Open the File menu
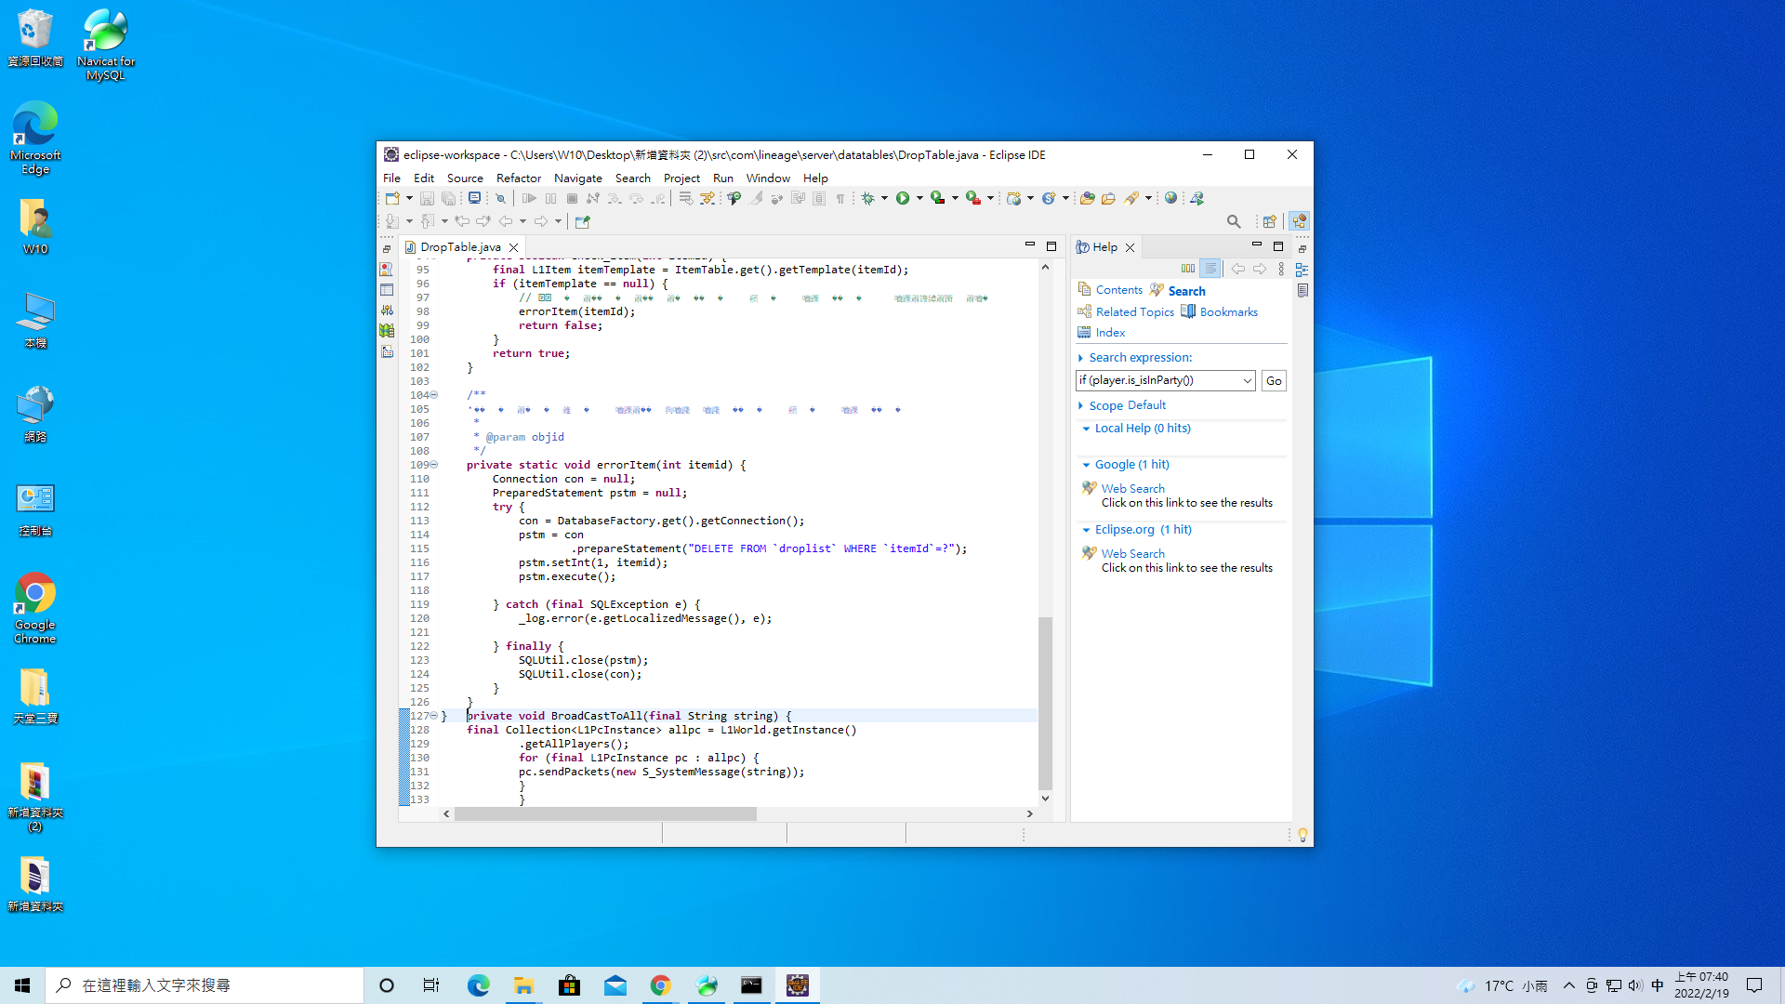Image resolution: width=1785 pixels, height=1004 pixels. click(x=391, y=178)
